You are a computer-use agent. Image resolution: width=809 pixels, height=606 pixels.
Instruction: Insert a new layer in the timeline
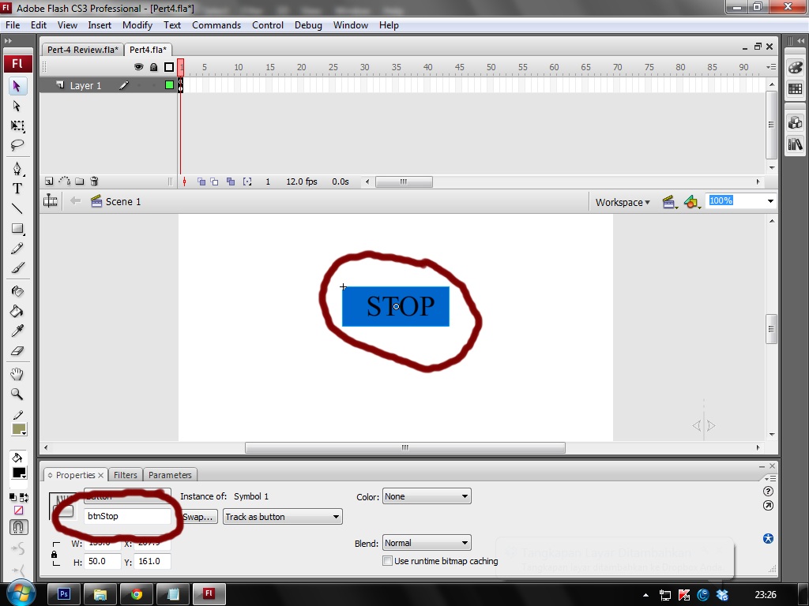pyautogui.click(x=47, y=181)
